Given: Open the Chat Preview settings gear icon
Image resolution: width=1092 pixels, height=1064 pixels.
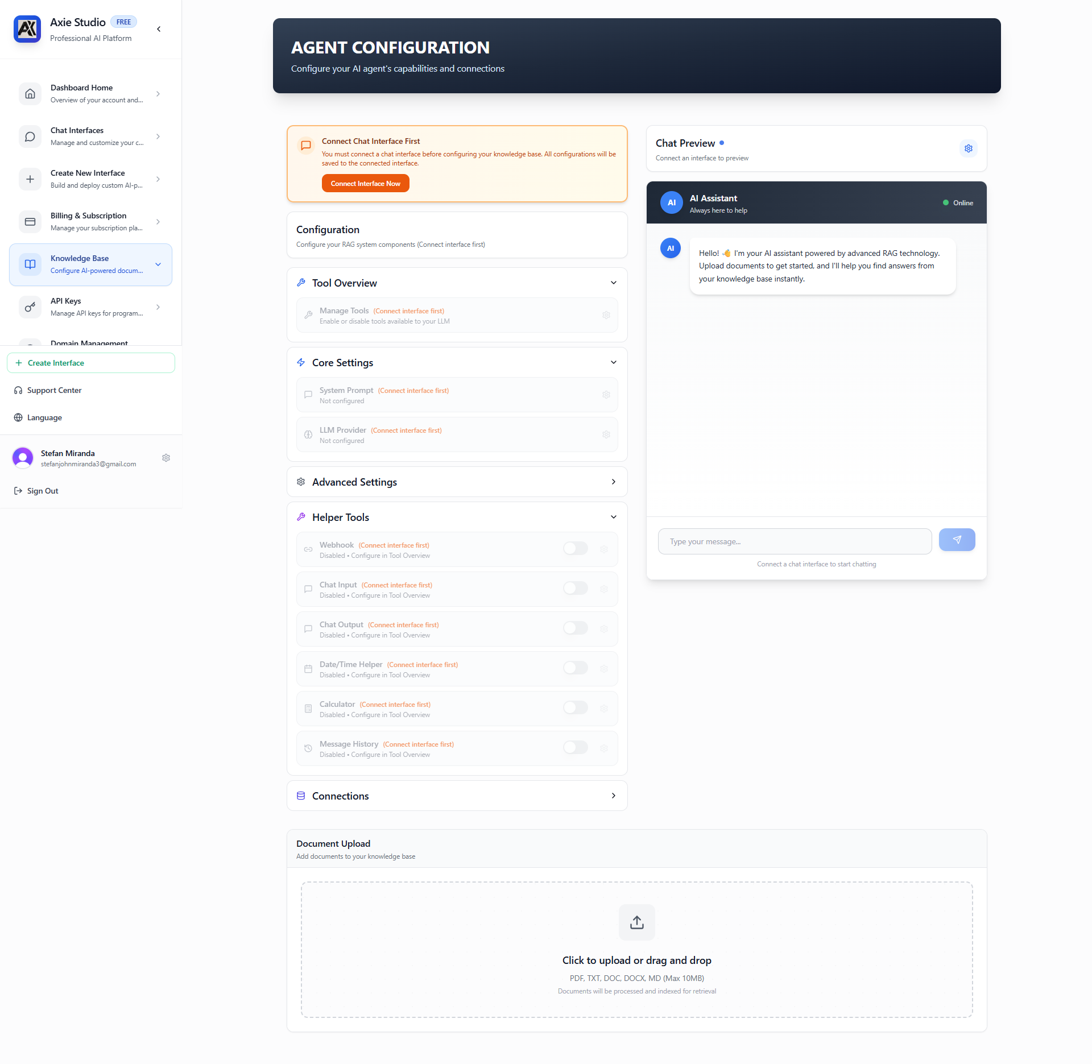Looking at the screenshot, I should 968,148.
